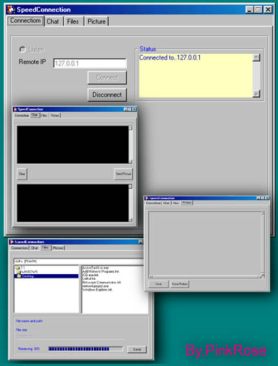Select ICQ.exe.lnk in the file list

click(x=90, y=275)
